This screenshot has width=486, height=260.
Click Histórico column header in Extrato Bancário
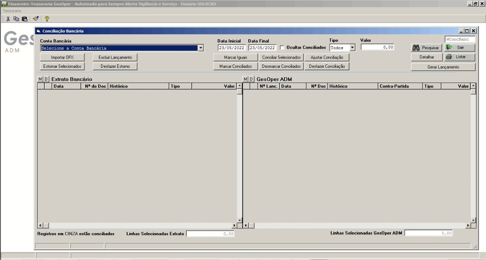click(139, 86)
